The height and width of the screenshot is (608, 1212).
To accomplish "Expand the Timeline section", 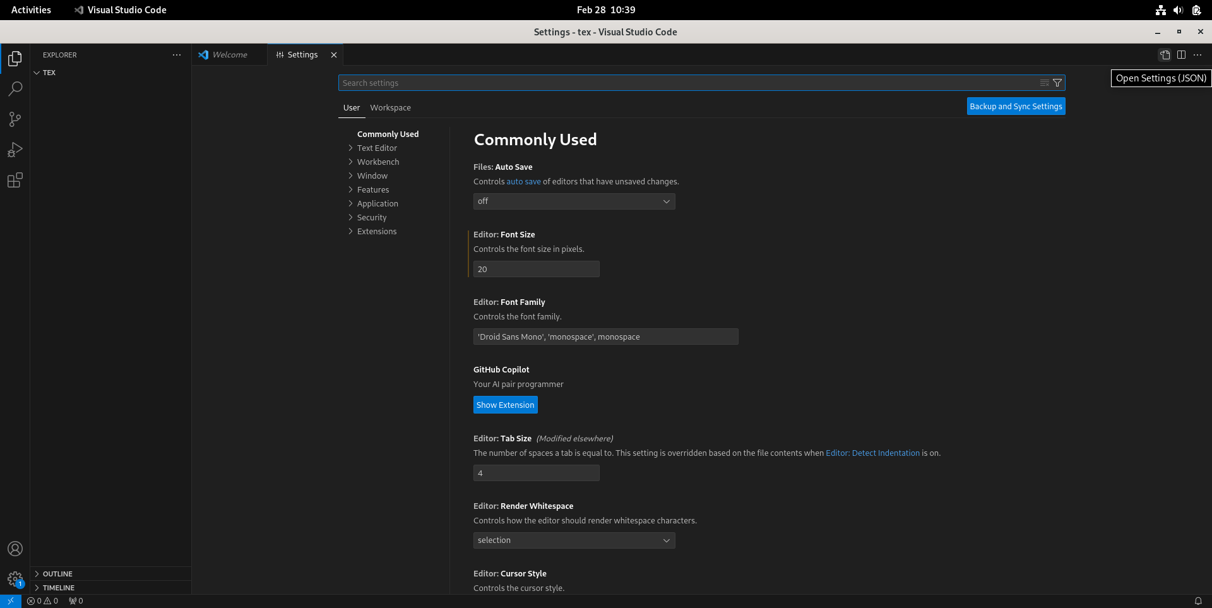I will [x=110, y=588].
